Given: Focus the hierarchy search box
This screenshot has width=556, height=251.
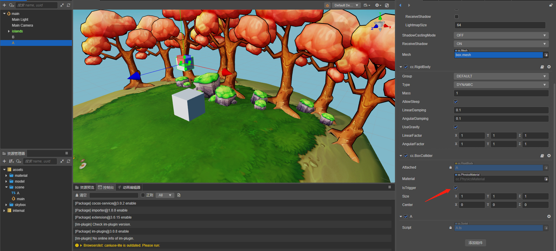Looking at the screenshot, I should click(x=36, y=5).
